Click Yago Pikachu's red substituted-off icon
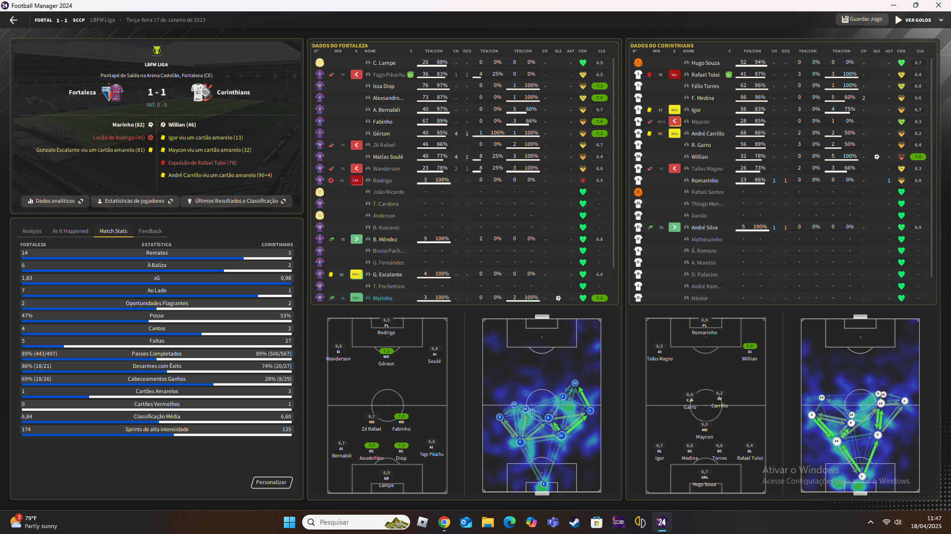Screen dimensions: 951x534 click(356, 75)
